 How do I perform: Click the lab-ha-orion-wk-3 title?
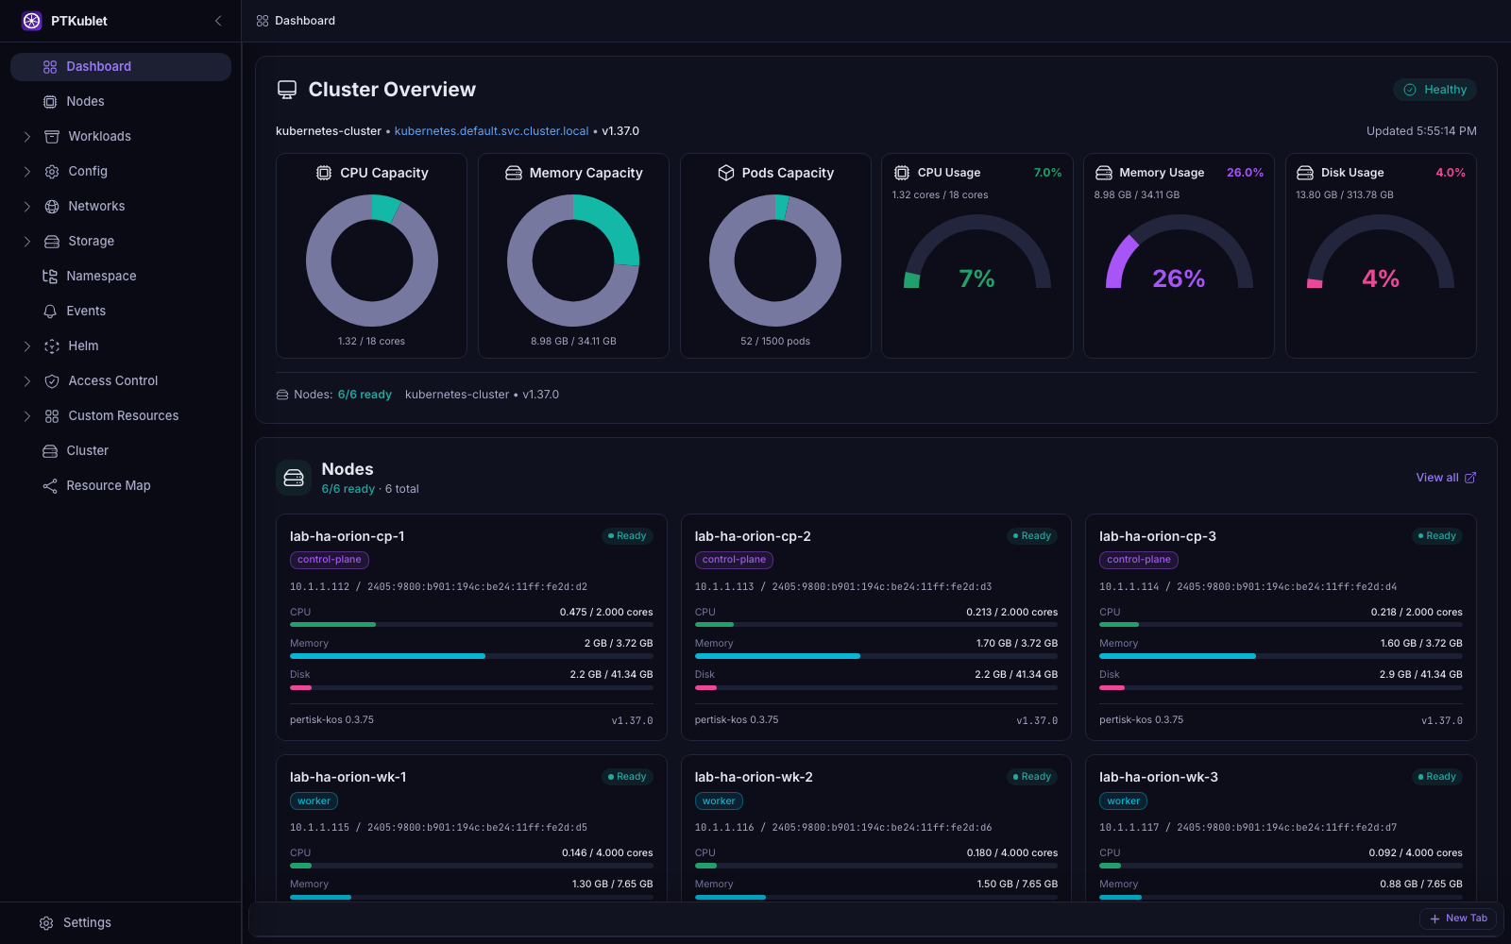[x=1159, y=777]
